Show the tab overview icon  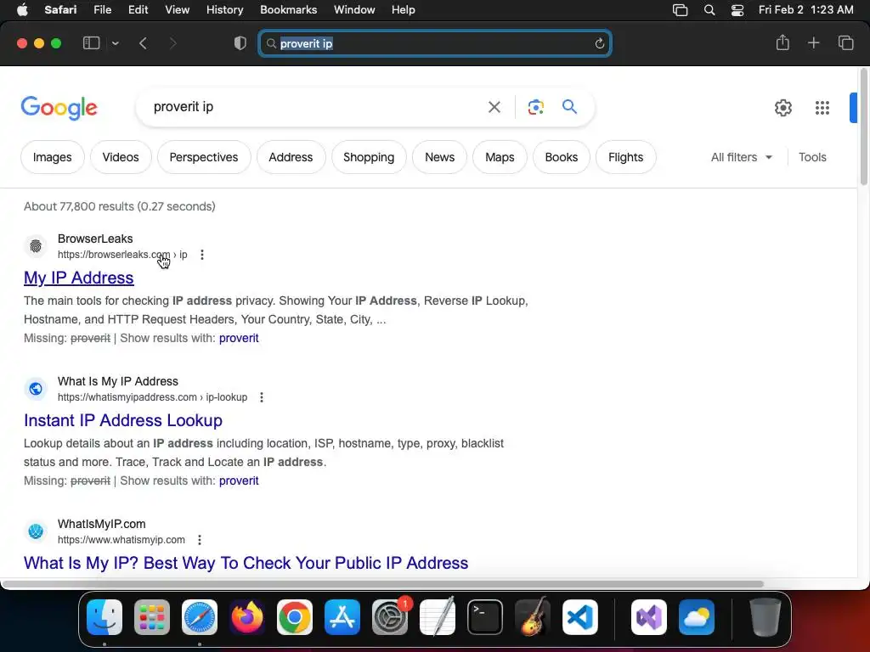point(845,42)
